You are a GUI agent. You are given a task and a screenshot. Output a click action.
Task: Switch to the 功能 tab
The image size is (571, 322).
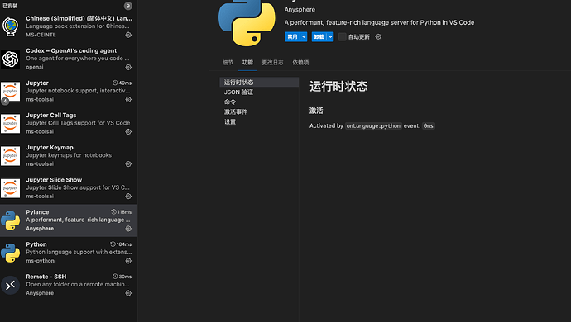click(247, 63)
